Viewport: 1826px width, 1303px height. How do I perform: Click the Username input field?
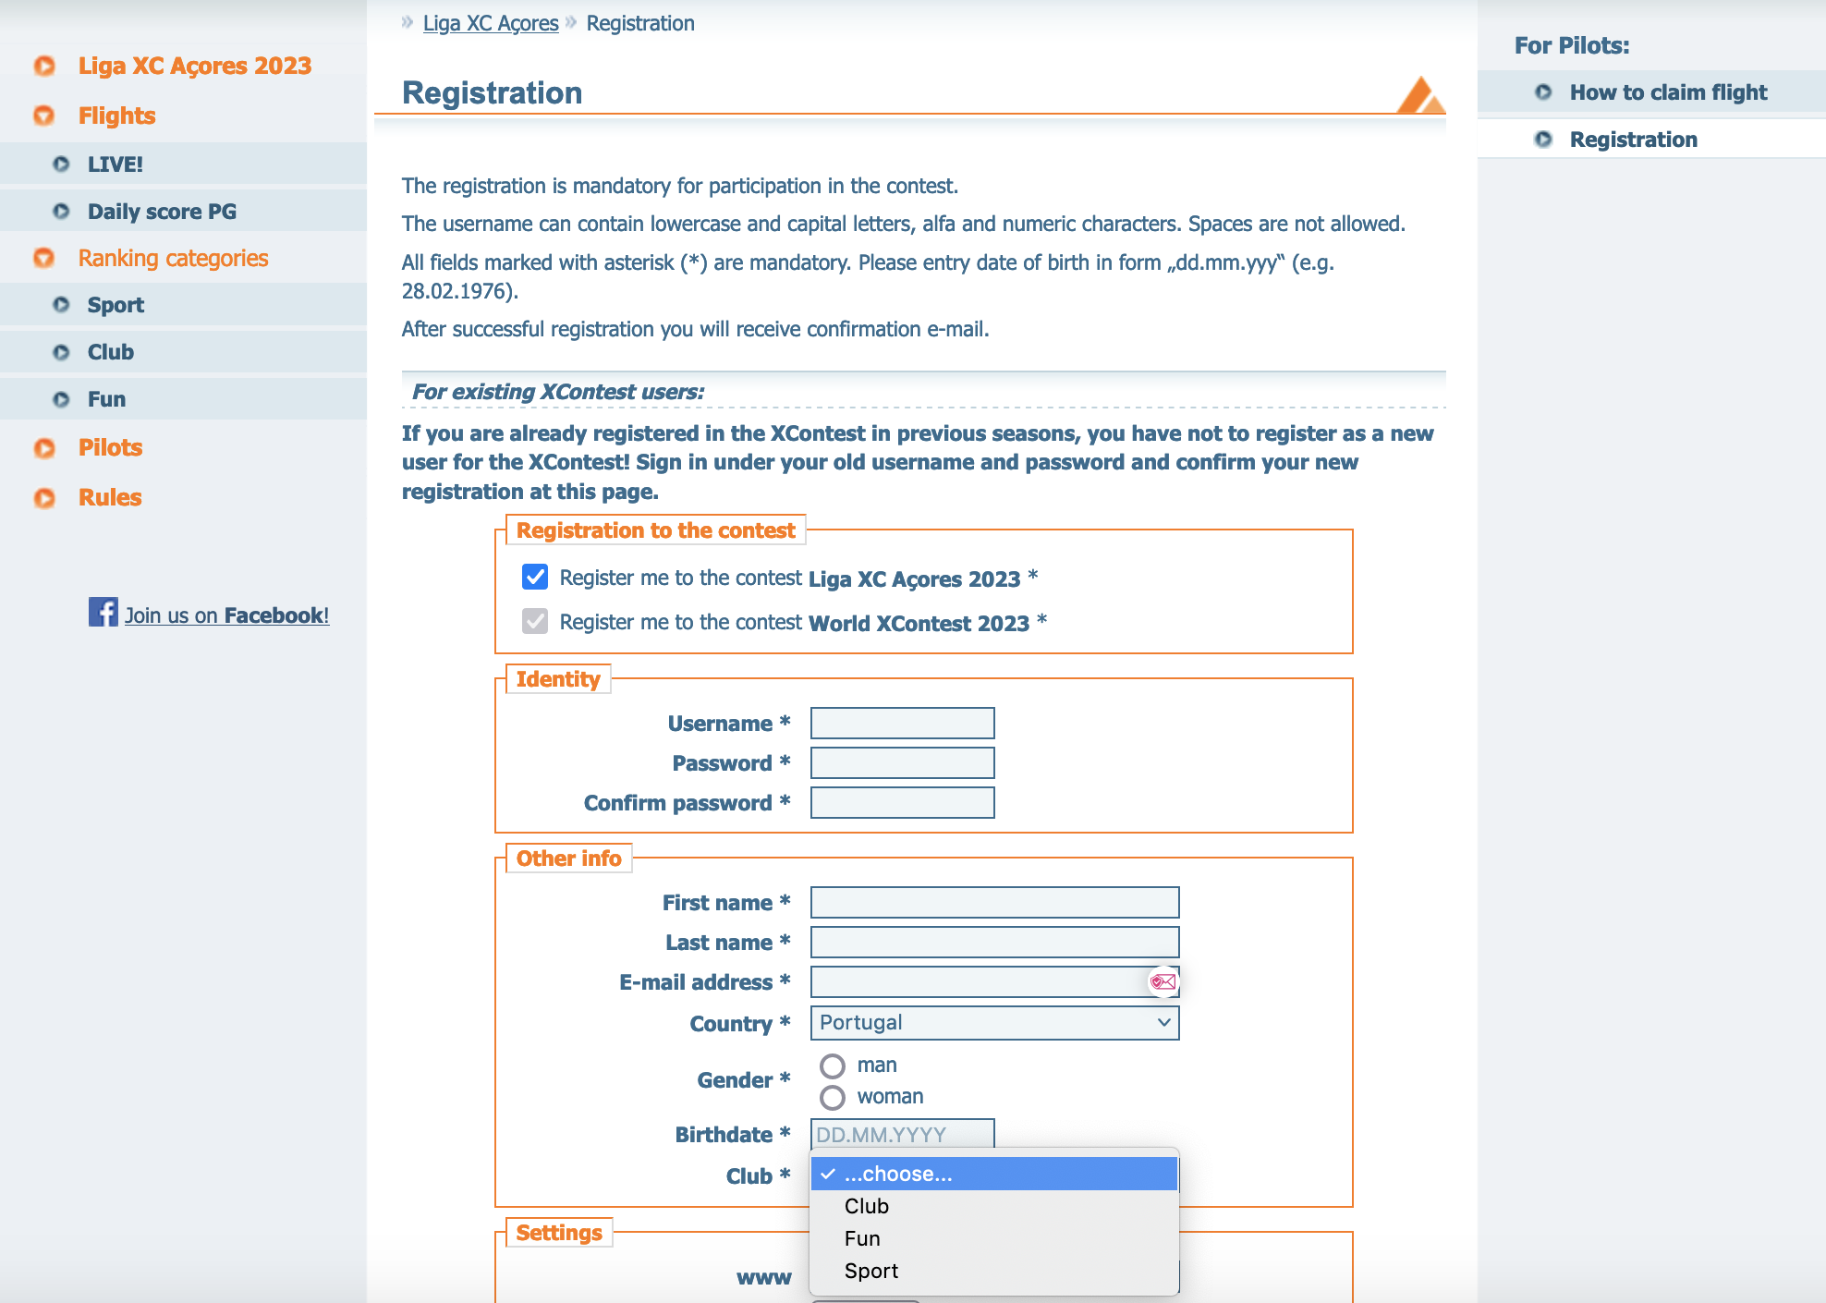[903, 724]
